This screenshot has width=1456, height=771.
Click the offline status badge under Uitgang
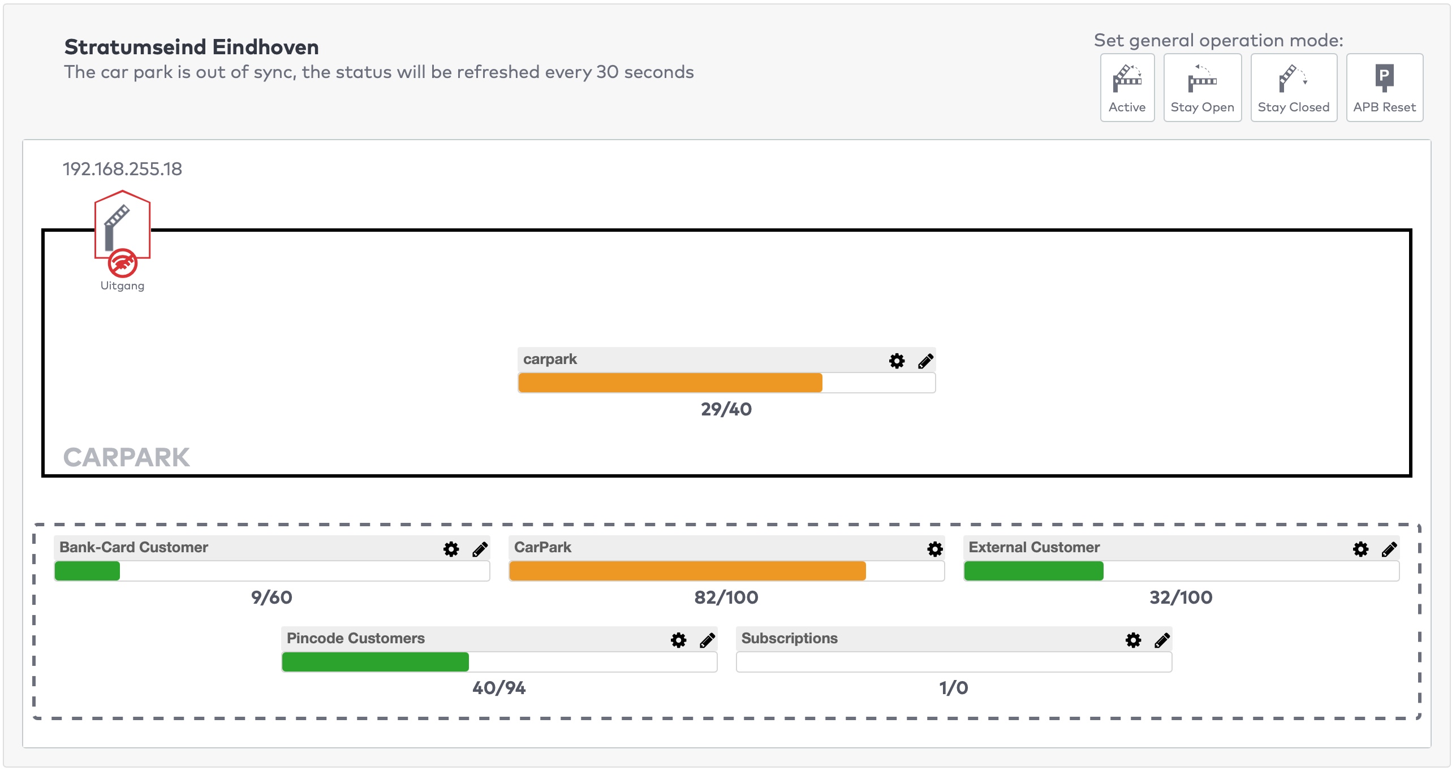[x=122, y=263]
